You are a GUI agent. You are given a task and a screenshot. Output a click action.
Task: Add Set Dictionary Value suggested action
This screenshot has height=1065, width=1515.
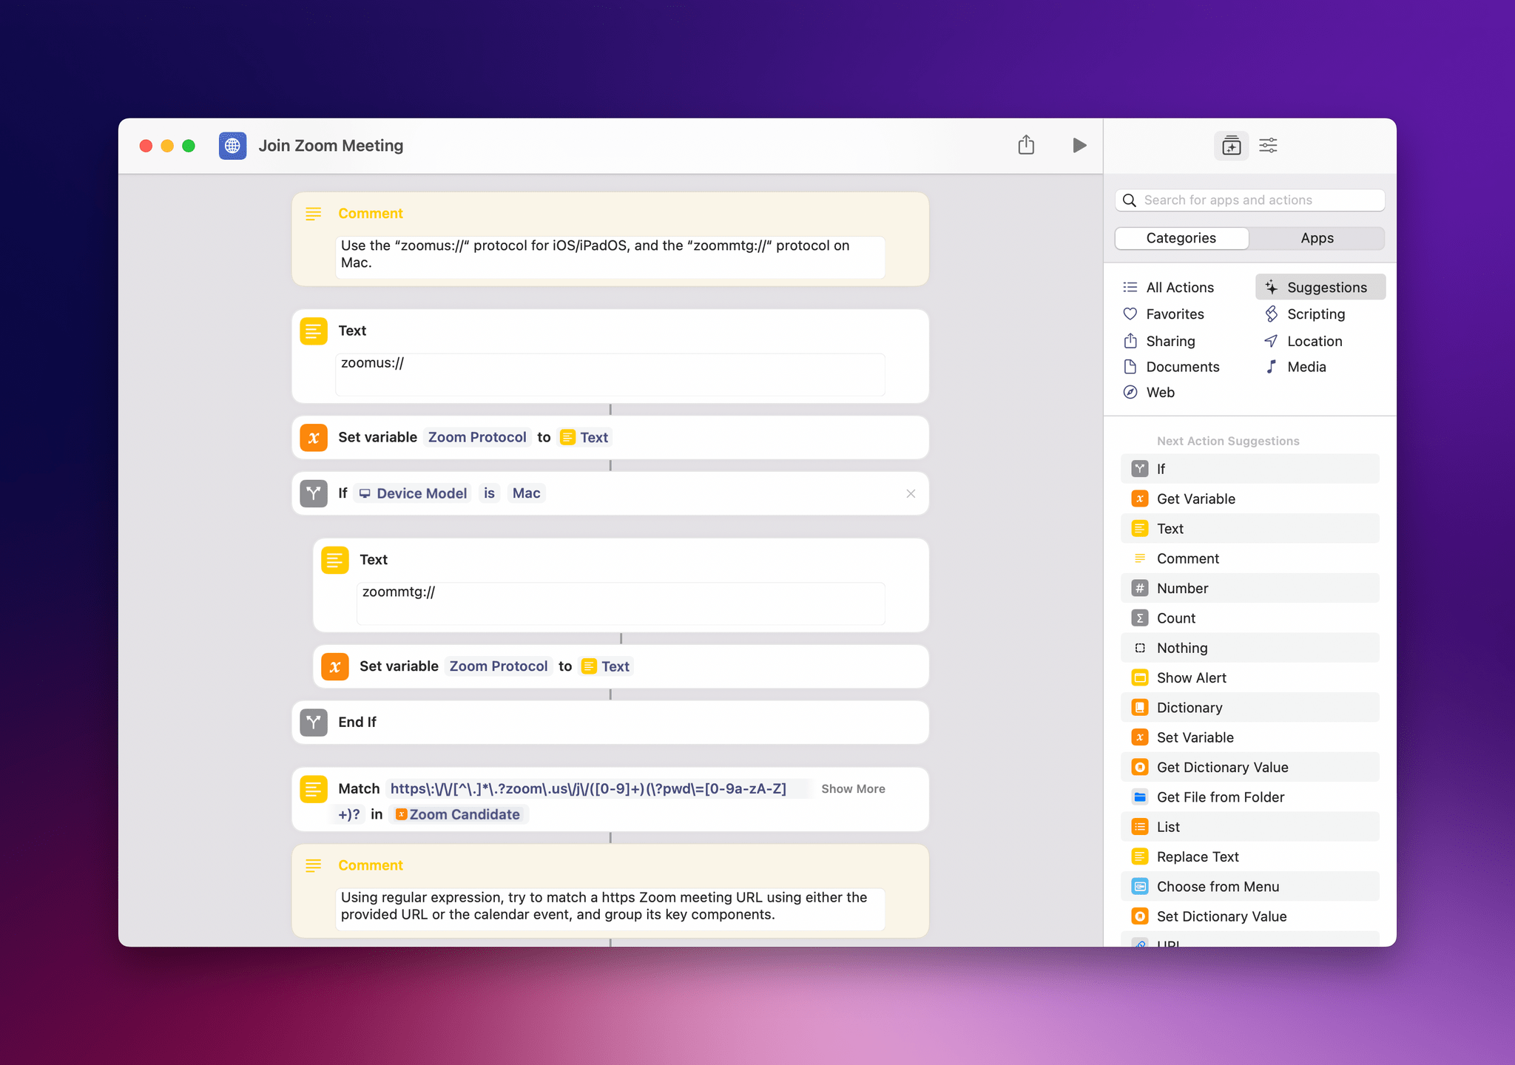pos(1250,917)
